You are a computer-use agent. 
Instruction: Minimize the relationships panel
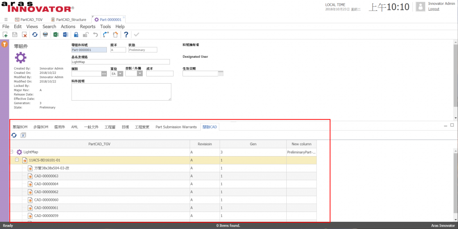(445, 126)
